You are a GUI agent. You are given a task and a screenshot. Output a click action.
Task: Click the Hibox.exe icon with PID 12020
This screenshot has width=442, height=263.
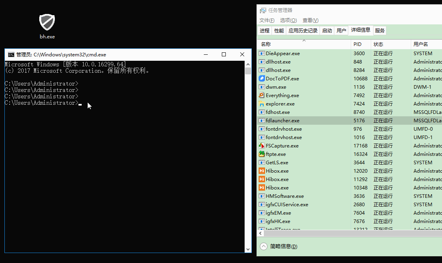[262, 171]
